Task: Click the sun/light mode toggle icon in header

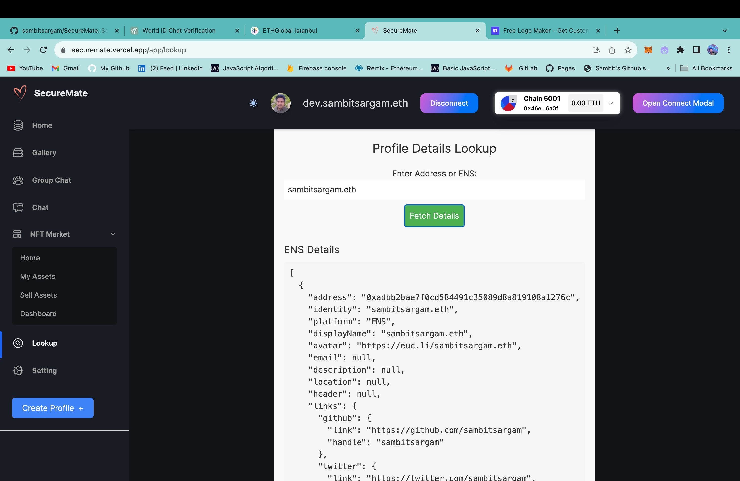Action: point(253,102)
